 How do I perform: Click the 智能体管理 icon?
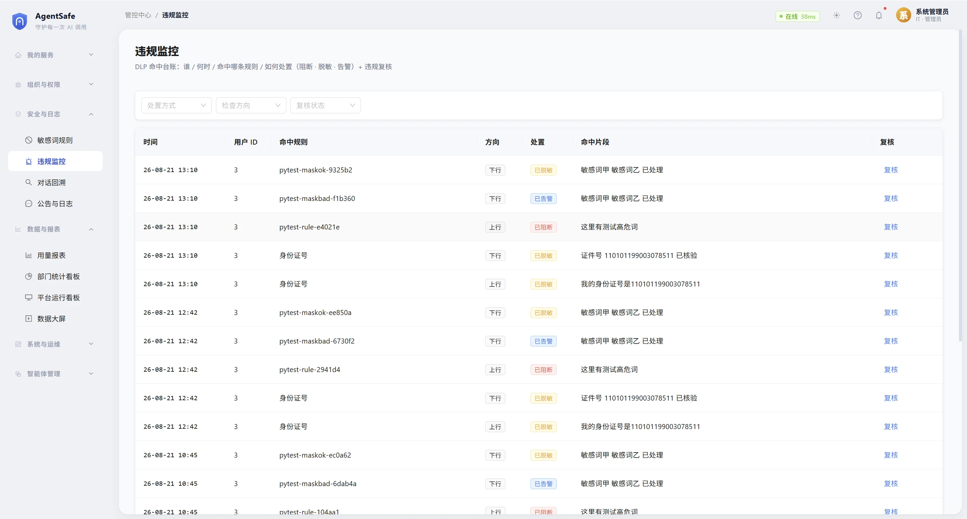(x=18, y=374)
